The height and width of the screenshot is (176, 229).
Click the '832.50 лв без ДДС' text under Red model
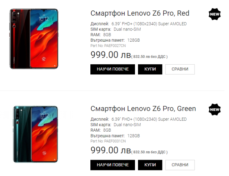coord(150,57)
